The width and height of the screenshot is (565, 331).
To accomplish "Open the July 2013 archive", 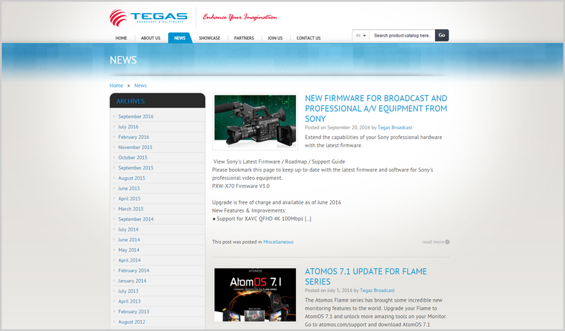I will (x=128, y=291).
